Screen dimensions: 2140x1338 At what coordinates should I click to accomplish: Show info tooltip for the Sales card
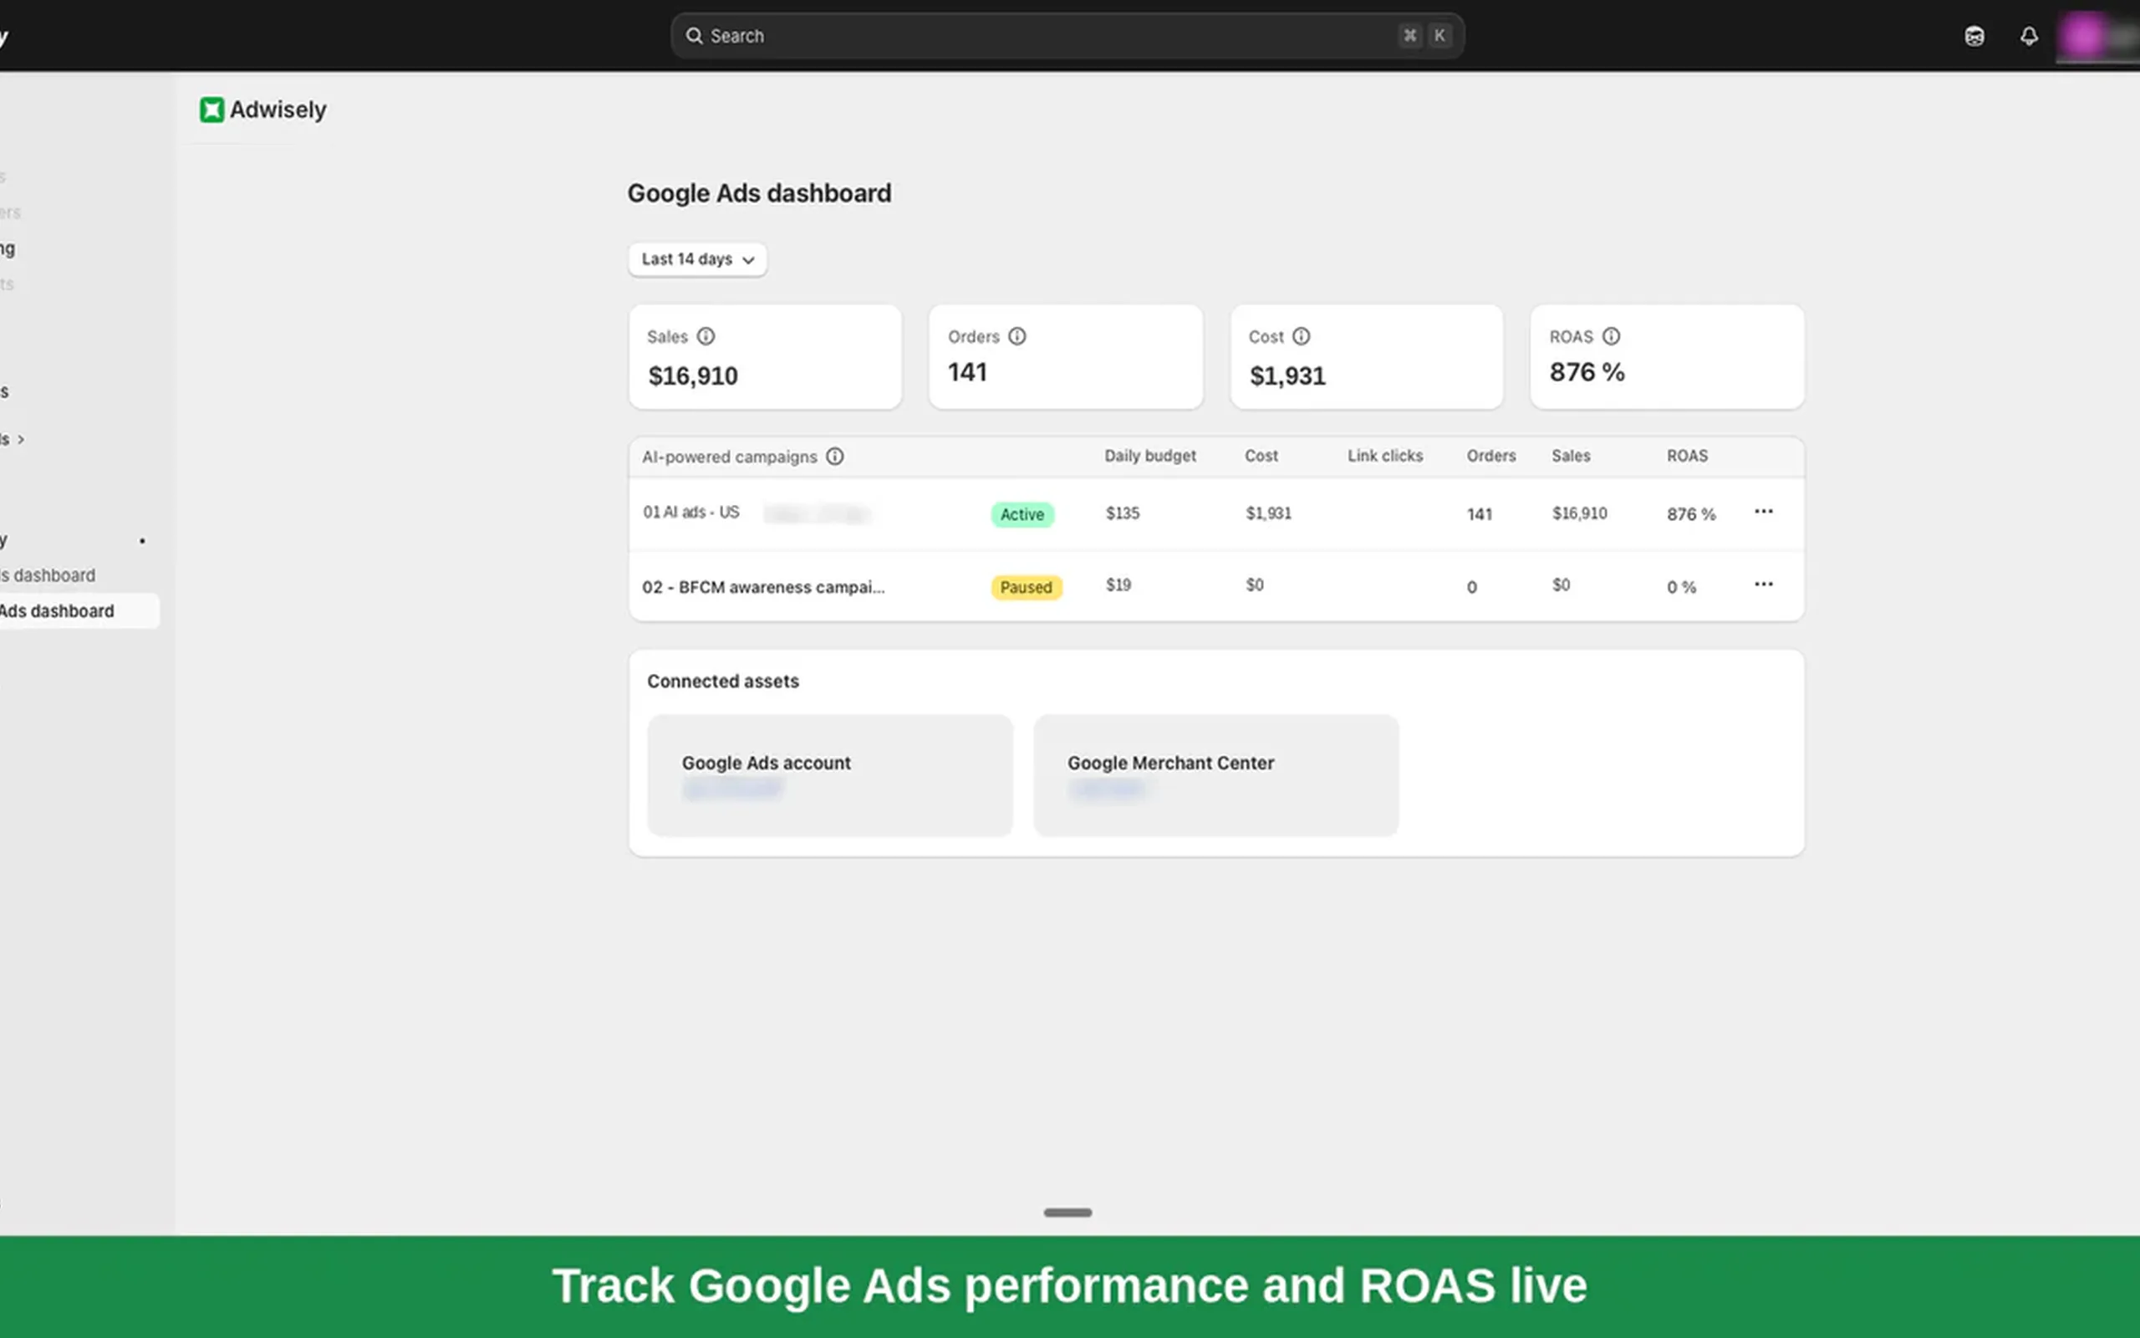click(706, 336)
